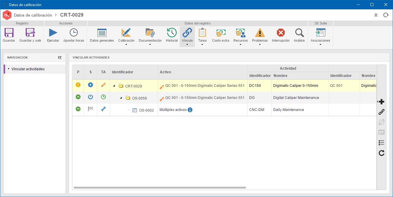Viewport: 393px width, 197px height.
Task: Click the QC 001 identifier cell
Action: coord(344,86)
